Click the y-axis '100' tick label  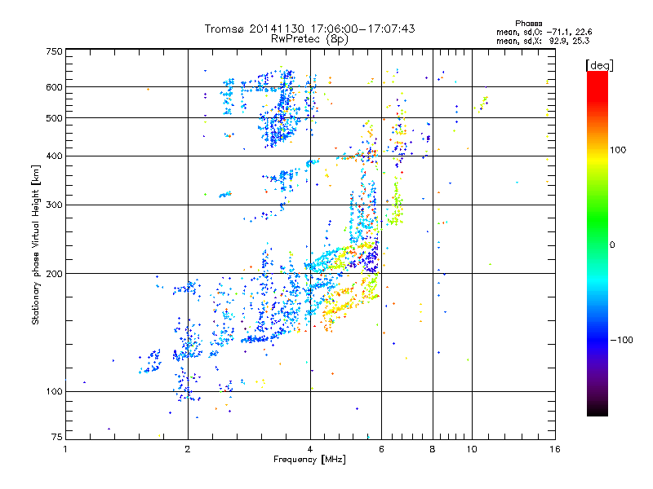point(55,392)
